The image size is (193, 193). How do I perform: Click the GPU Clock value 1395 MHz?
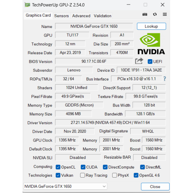[x=67, y=140]
